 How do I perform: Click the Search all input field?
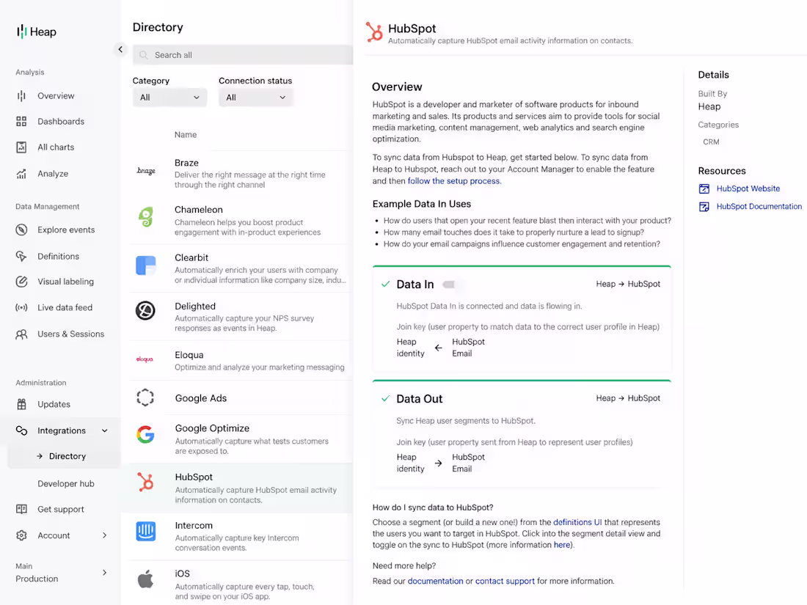click(243, 55)
